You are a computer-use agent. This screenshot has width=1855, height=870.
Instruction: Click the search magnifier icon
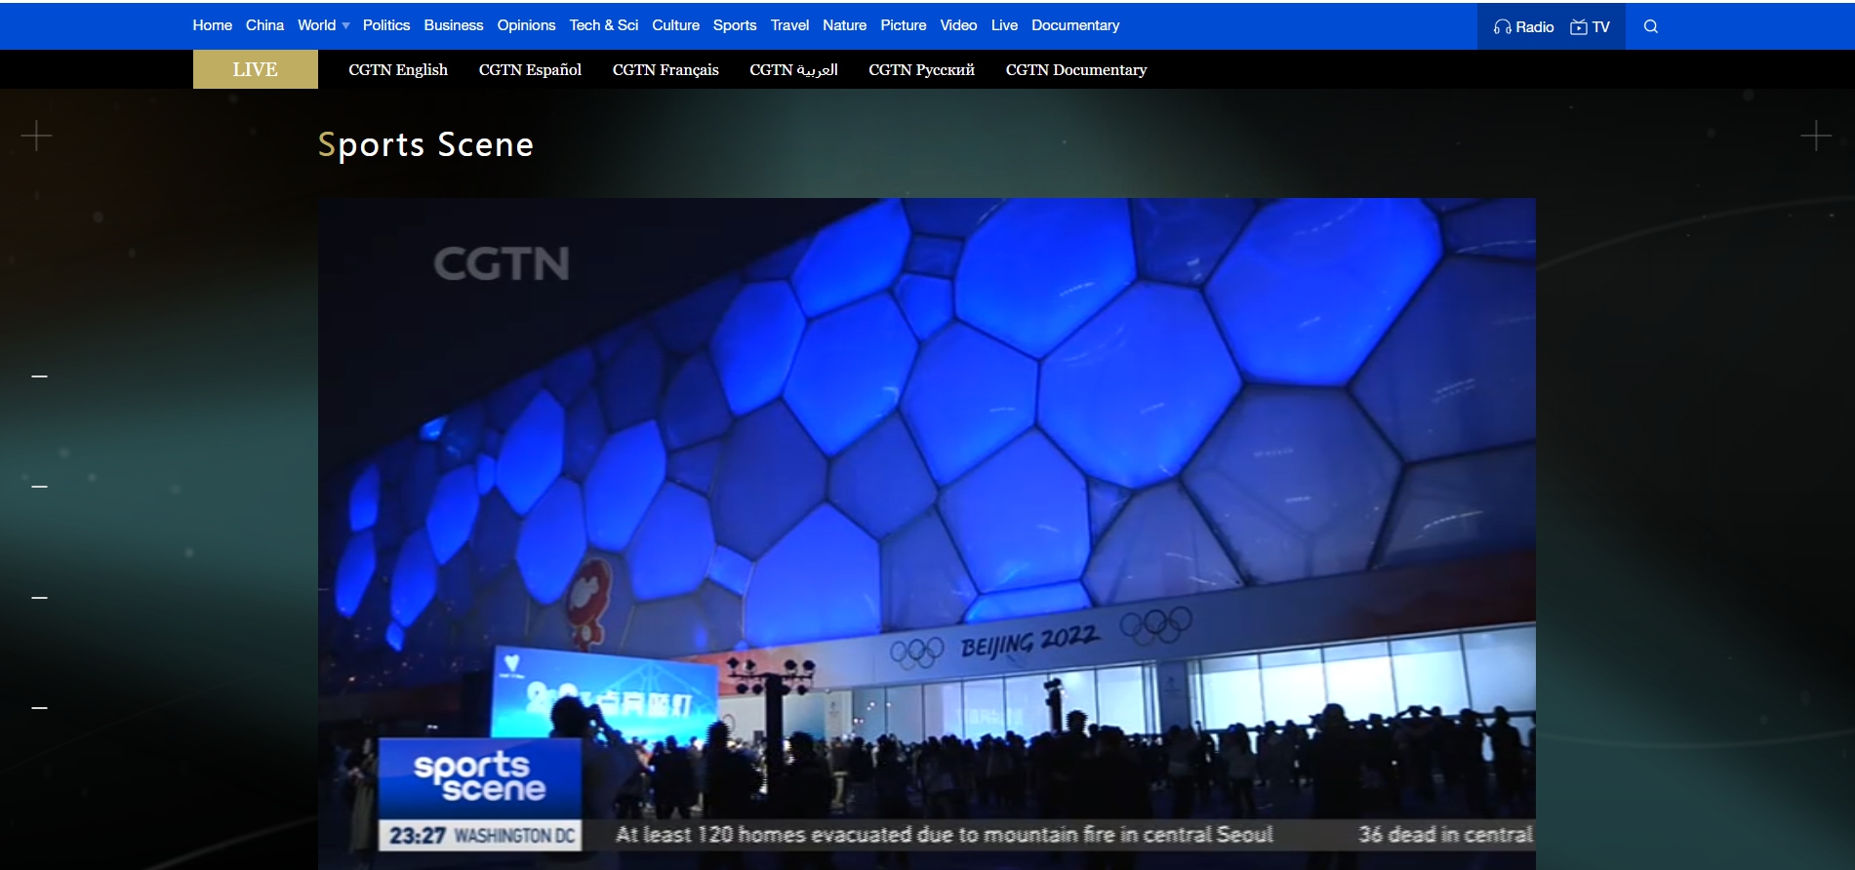pyautogui.click(x=1650, y=26)
